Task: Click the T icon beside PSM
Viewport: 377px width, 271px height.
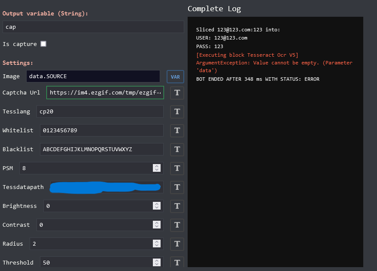Action: pyautogui.click(x=177, y=168)
